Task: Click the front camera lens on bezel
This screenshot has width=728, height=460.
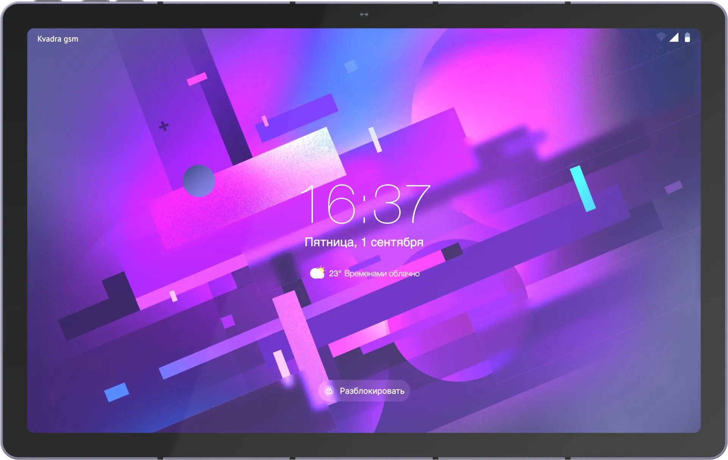Action: (x=364, y=14)
